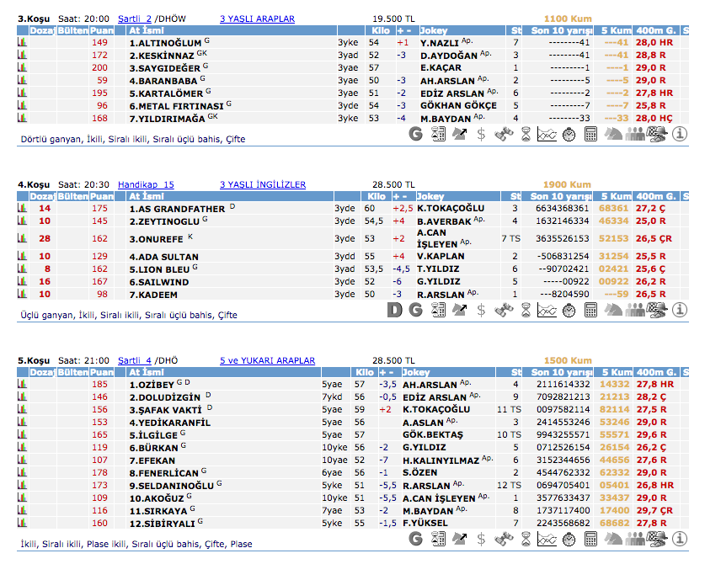Viewport: 721px width, 564px height.
Task: Click the horse head icon under race 4
Action: coord(613,310)
